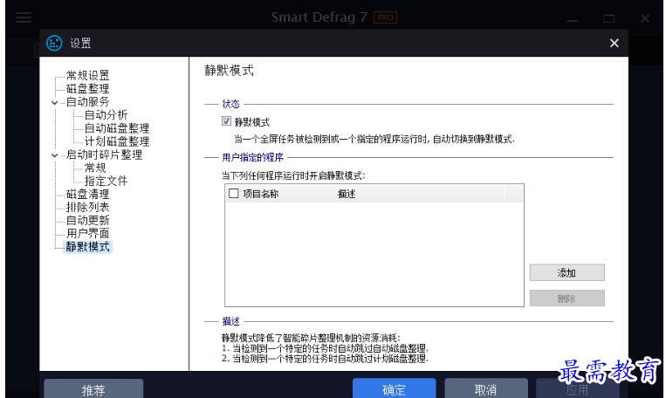Screen dimensions: 666x398
Task: Click the 用户指定的程序 section label
Action: pyautogui.click(x=253, y=158)
